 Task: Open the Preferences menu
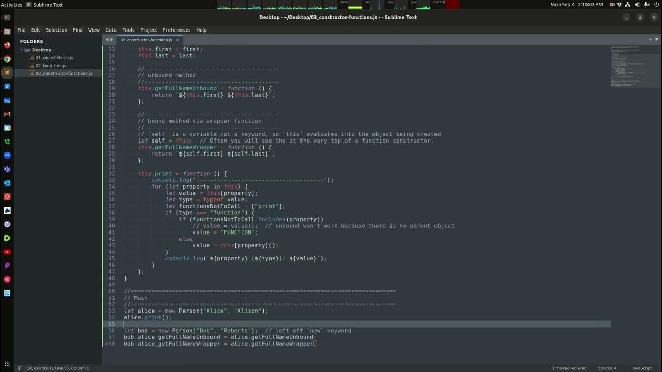[x=176, y=30]
